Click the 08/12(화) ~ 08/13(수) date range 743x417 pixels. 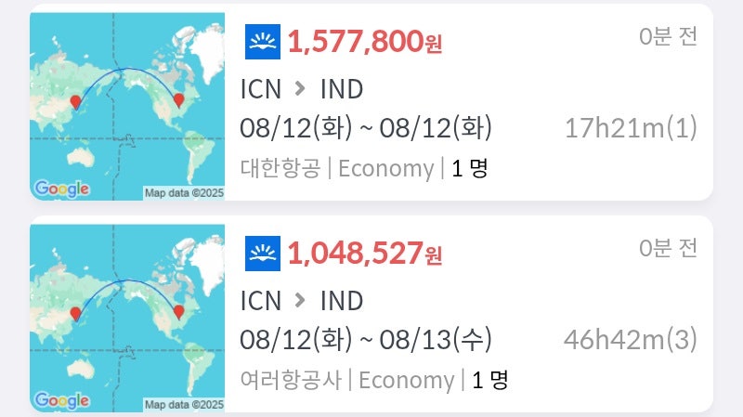(365, 340)
